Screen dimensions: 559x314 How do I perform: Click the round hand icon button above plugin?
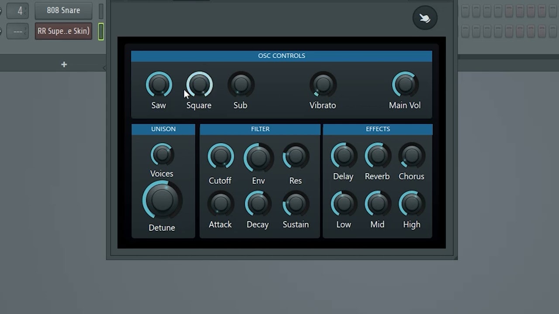(425, 18)
